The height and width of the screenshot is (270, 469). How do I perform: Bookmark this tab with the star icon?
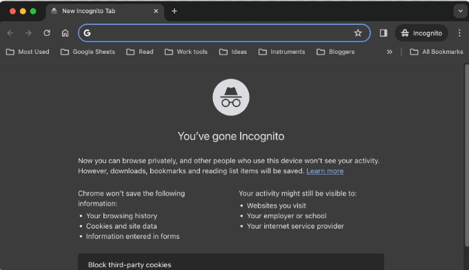(358, 33)
